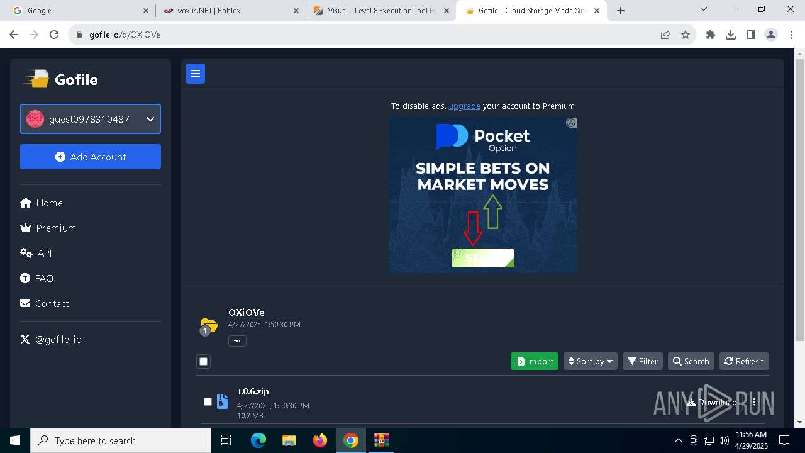Show hidden system tray icons
The image size is (805, 453).
point(678,440)
